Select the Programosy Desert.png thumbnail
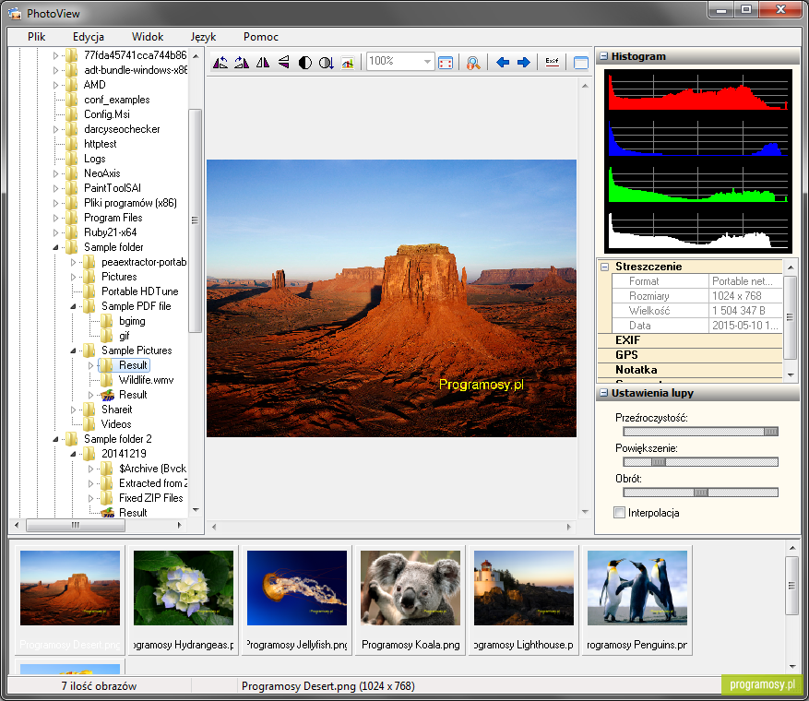The image size is (809, 701). click(70, 600)
